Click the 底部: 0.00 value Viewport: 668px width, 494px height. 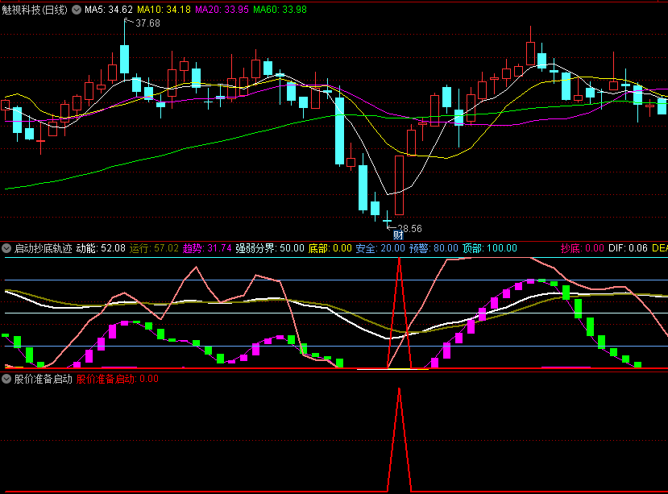click(x=330, y=248)
